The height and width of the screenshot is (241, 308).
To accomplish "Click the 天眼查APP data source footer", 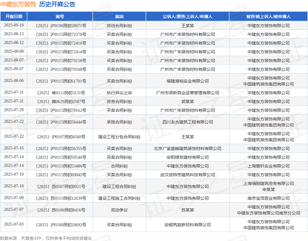I will coord(31,239).
